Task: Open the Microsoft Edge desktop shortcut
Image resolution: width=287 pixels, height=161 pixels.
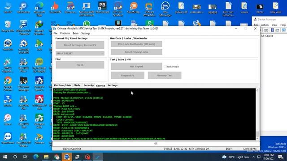Action: [39, 9]
